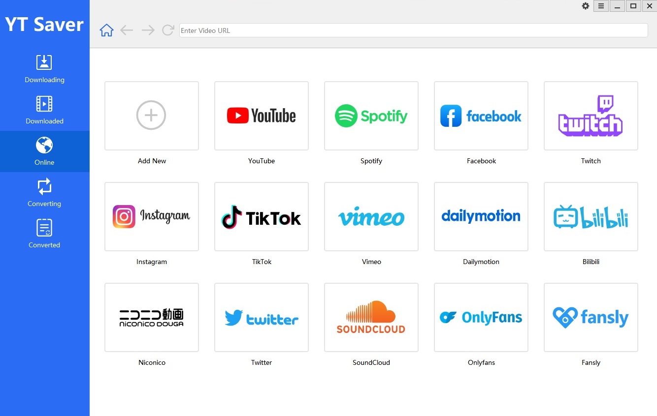The width and height of the screenshot is (657, 416).
Task: Click the "YouTube" caption under the tile
Action: coord(262,161)
